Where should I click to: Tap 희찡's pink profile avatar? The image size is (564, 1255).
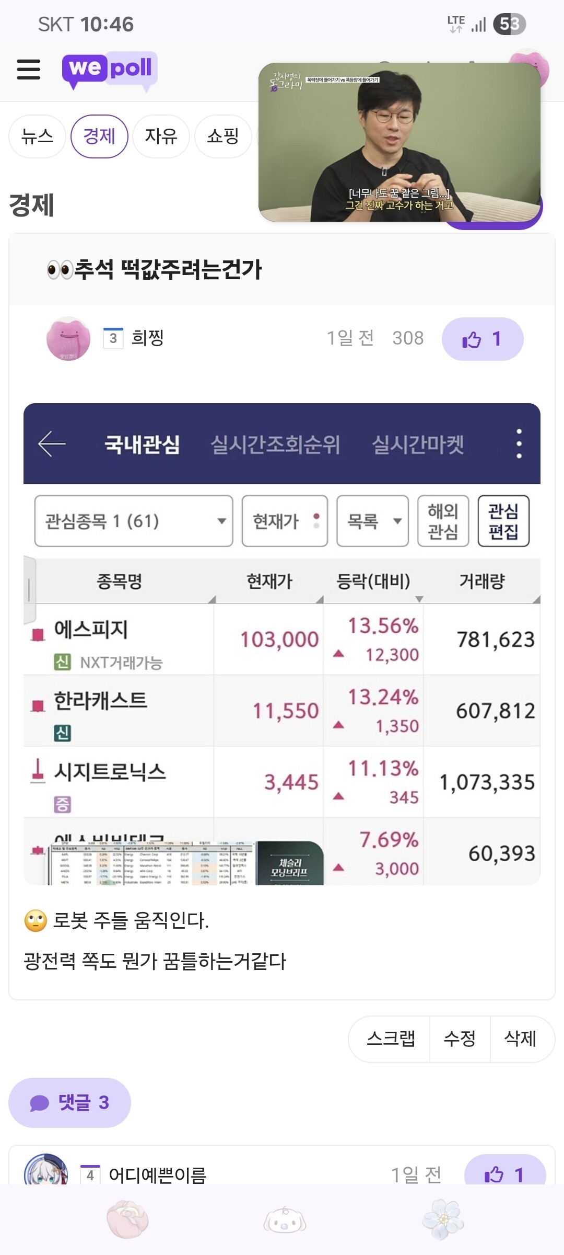(68, 338)
